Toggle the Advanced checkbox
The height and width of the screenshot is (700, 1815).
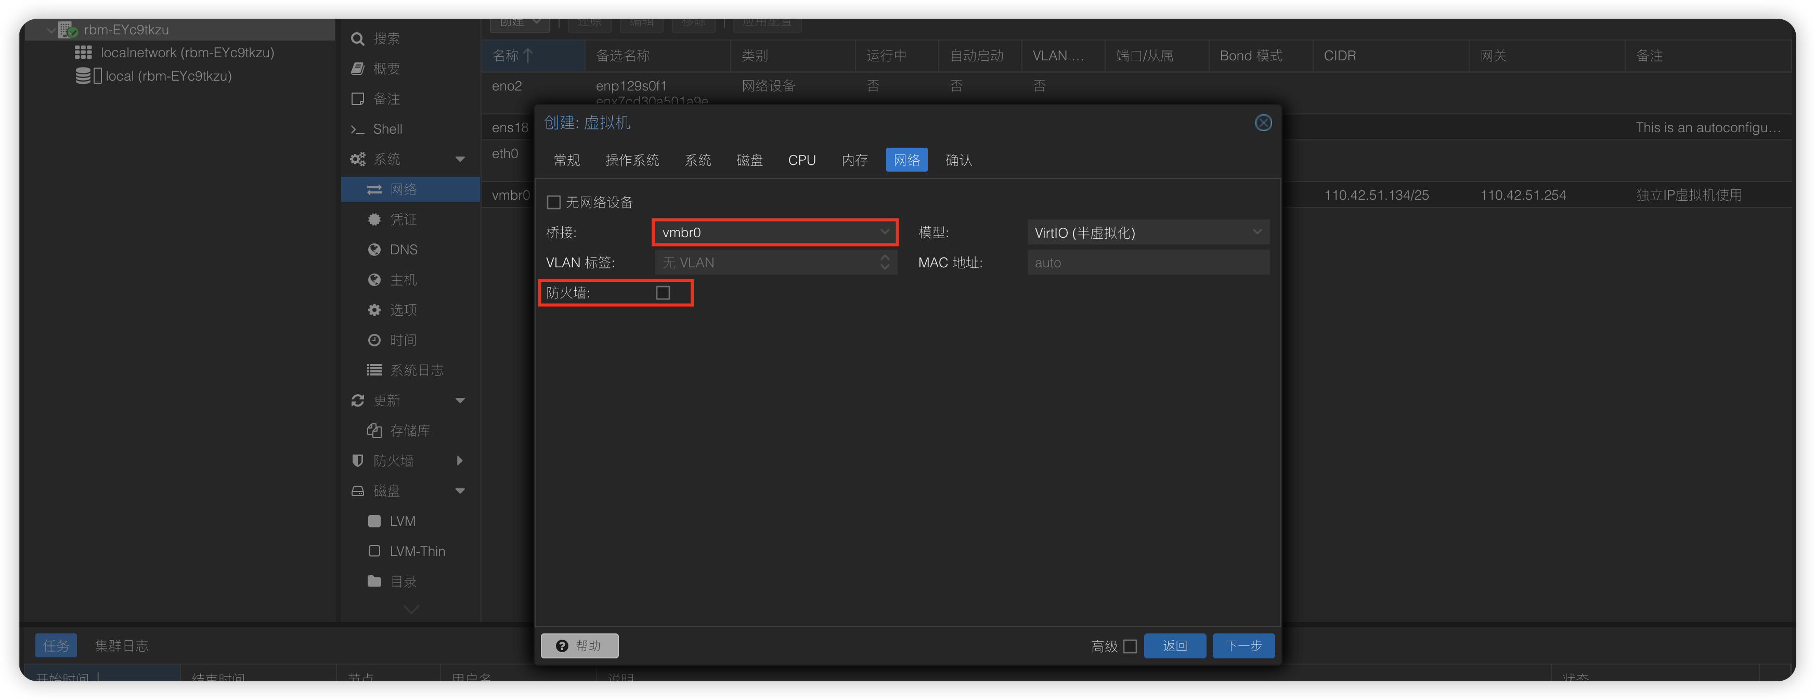pyautogui.click(x=1130, y=646)
